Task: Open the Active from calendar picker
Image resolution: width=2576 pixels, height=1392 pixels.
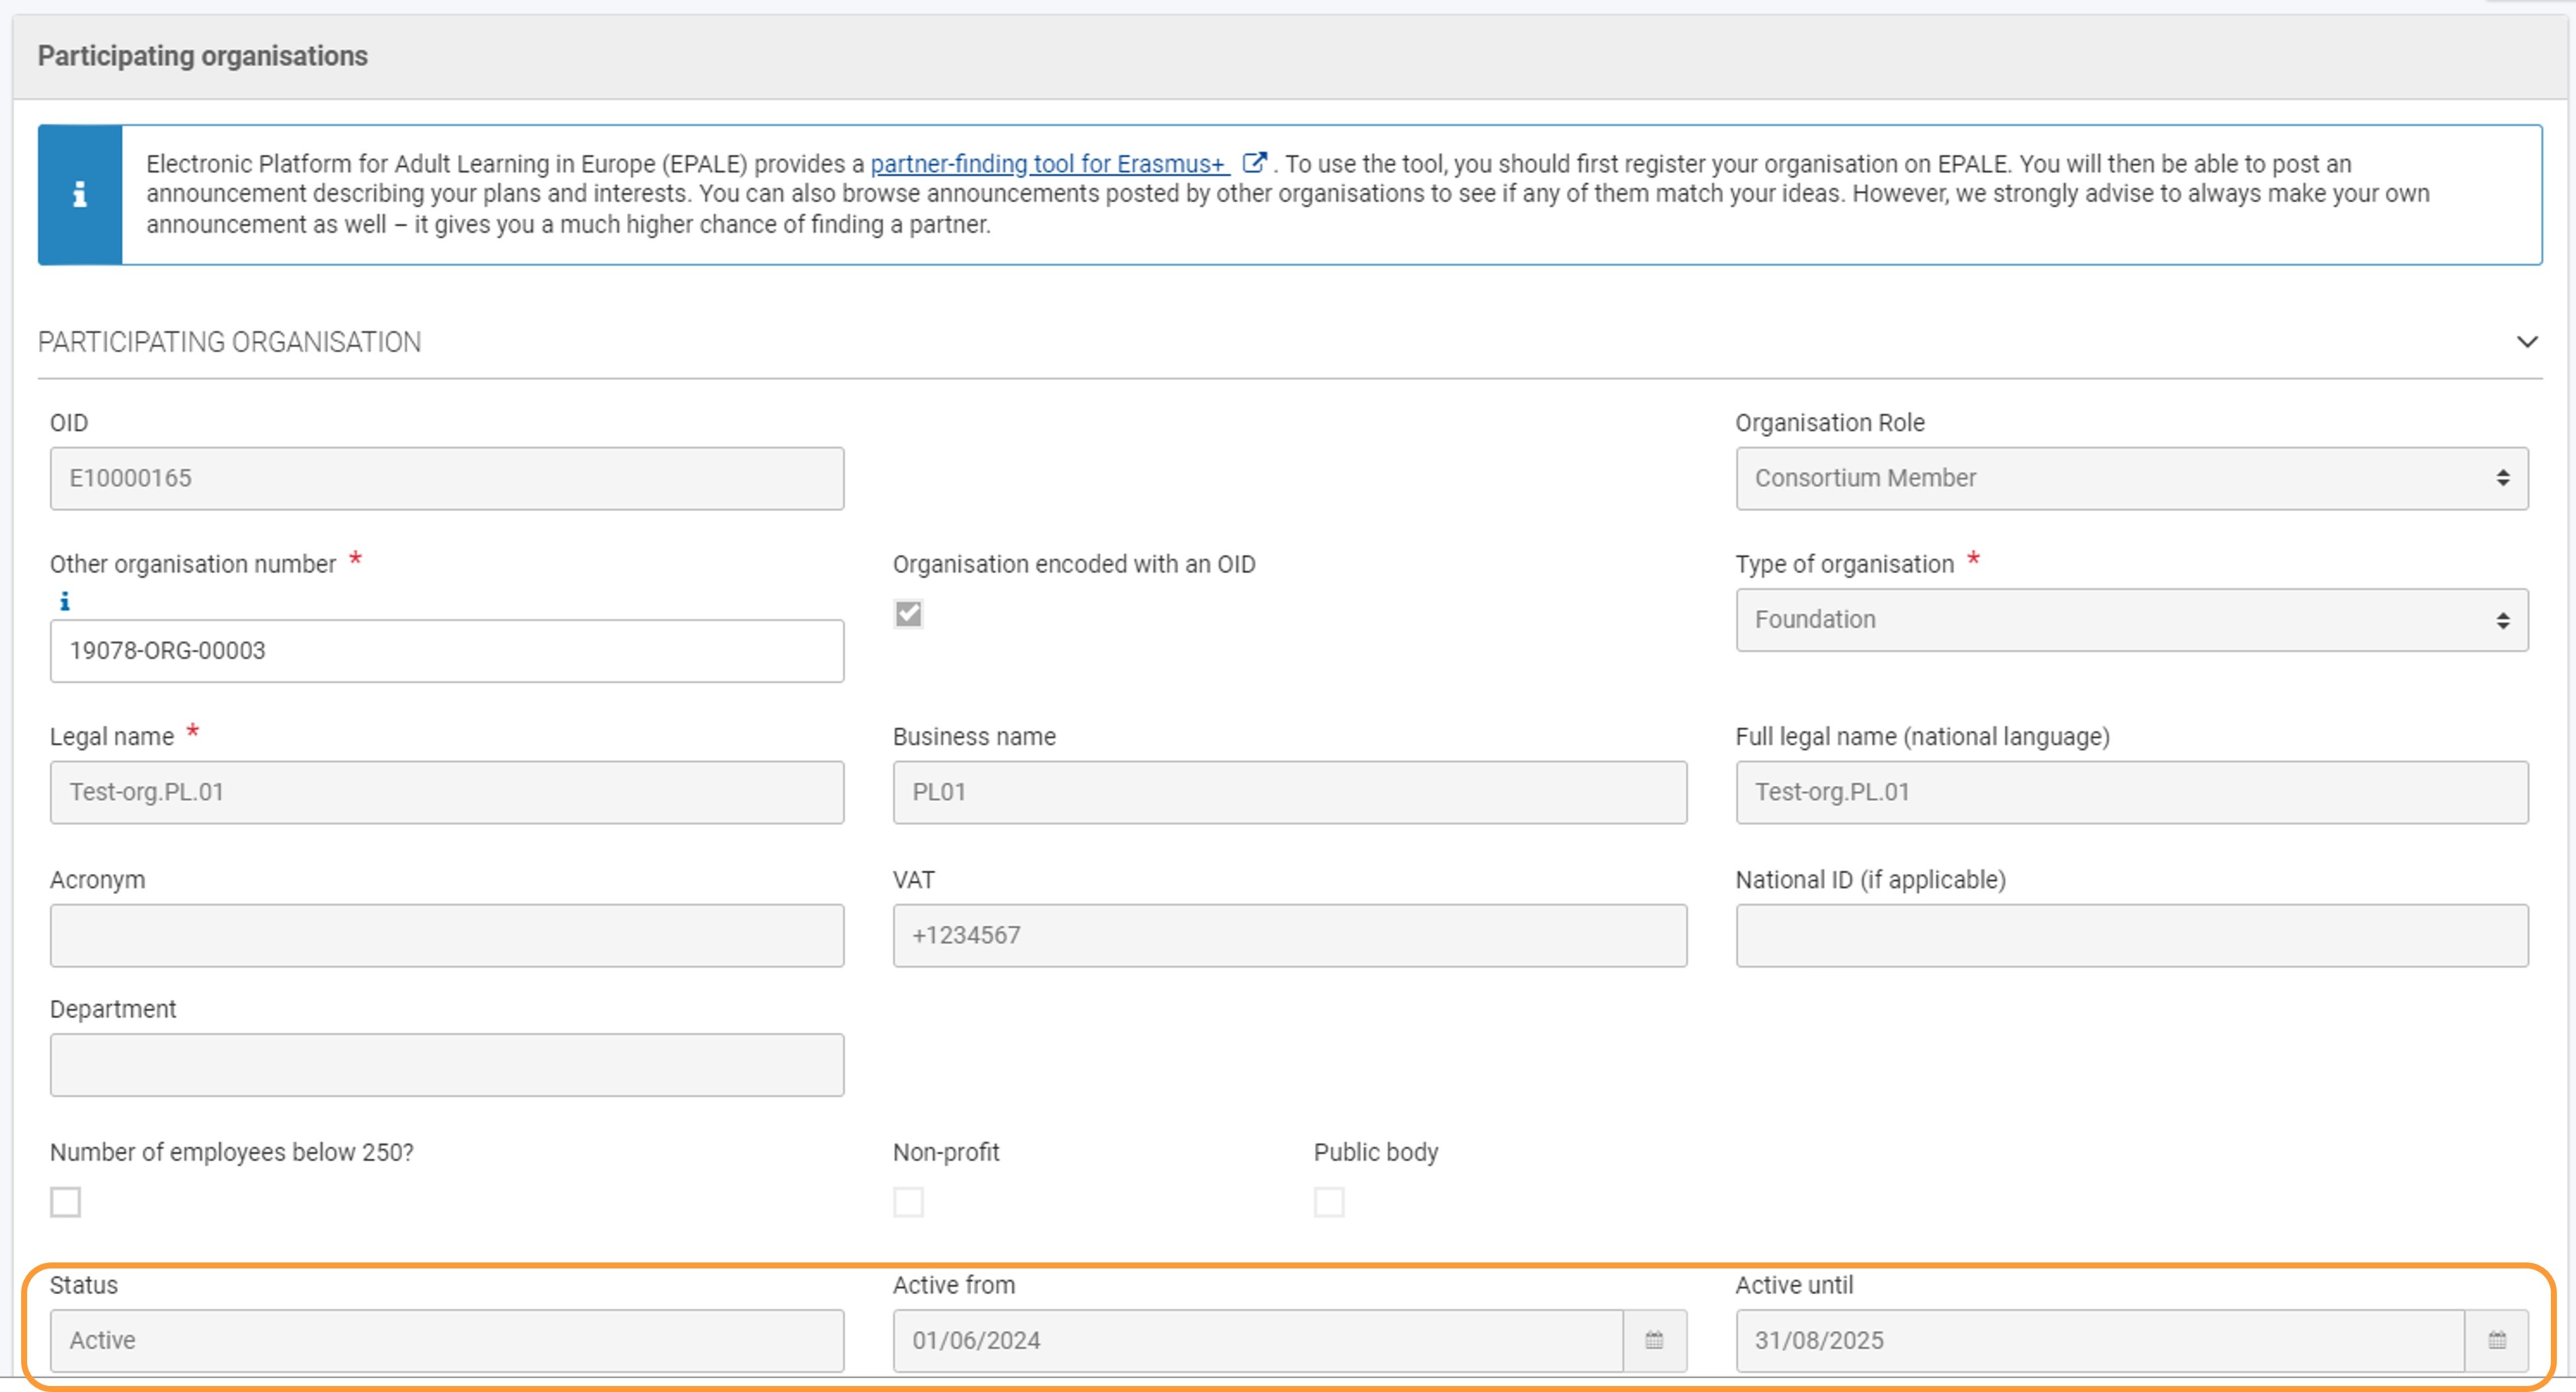Action: [1654, 1340]
